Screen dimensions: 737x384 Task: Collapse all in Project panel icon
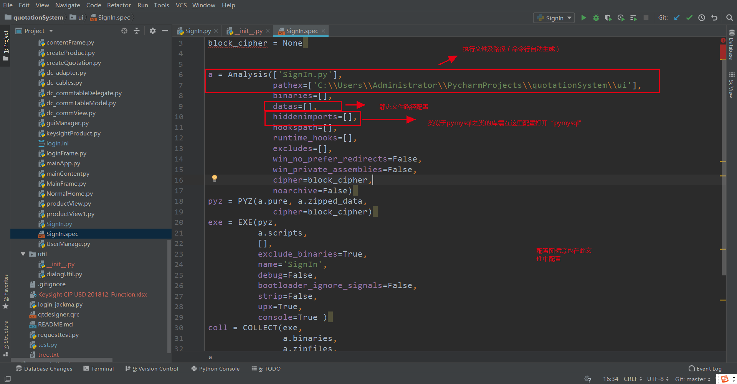137,31
